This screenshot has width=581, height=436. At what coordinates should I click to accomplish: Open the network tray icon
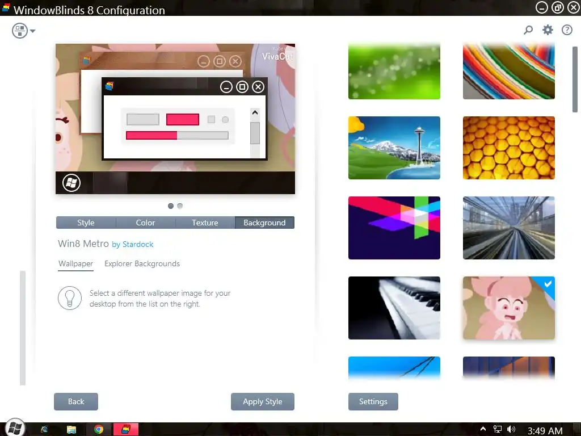[497, 429]
